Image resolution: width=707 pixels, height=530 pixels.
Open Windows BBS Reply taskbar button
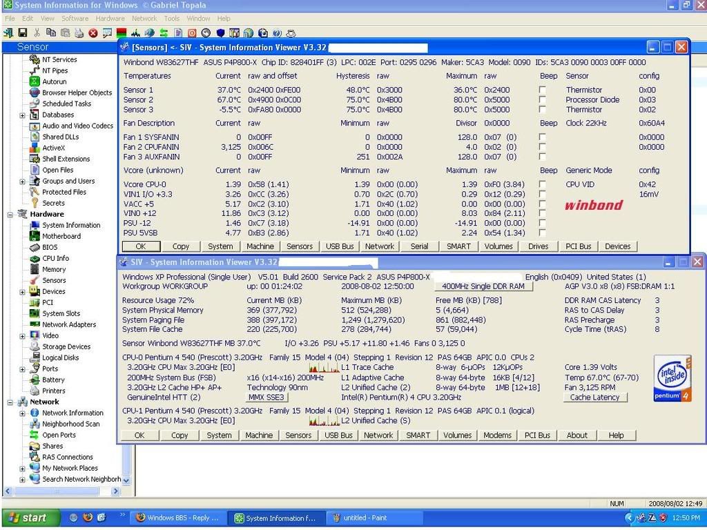(177, 518)
